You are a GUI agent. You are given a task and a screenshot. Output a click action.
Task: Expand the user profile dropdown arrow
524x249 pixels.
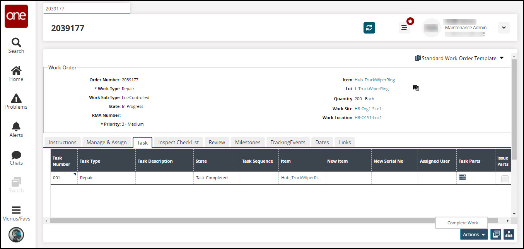tap(504, 28)
